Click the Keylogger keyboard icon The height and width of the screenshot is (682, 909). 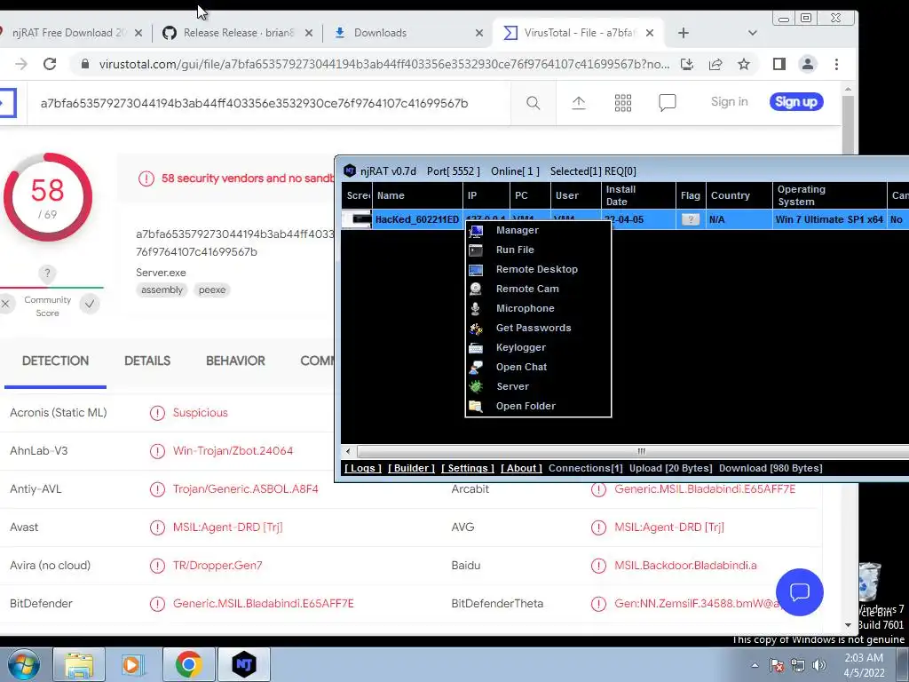click(x=476, y=348)
